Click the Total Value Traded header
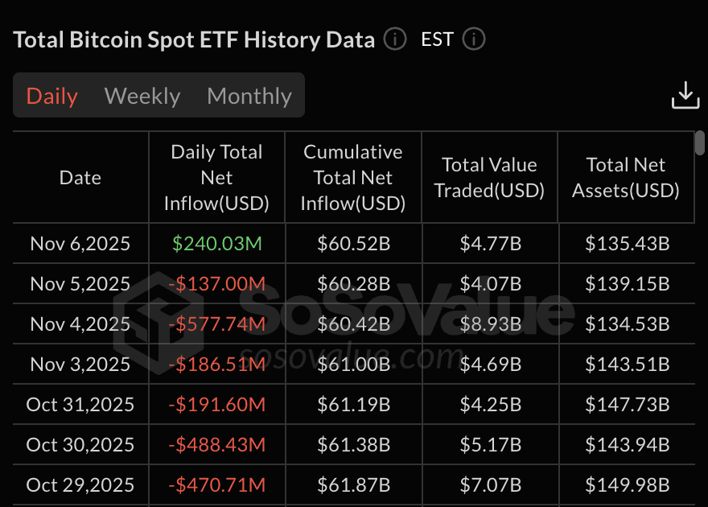The image size is (708, 507). pyautogui.click(x=489, y=178)
